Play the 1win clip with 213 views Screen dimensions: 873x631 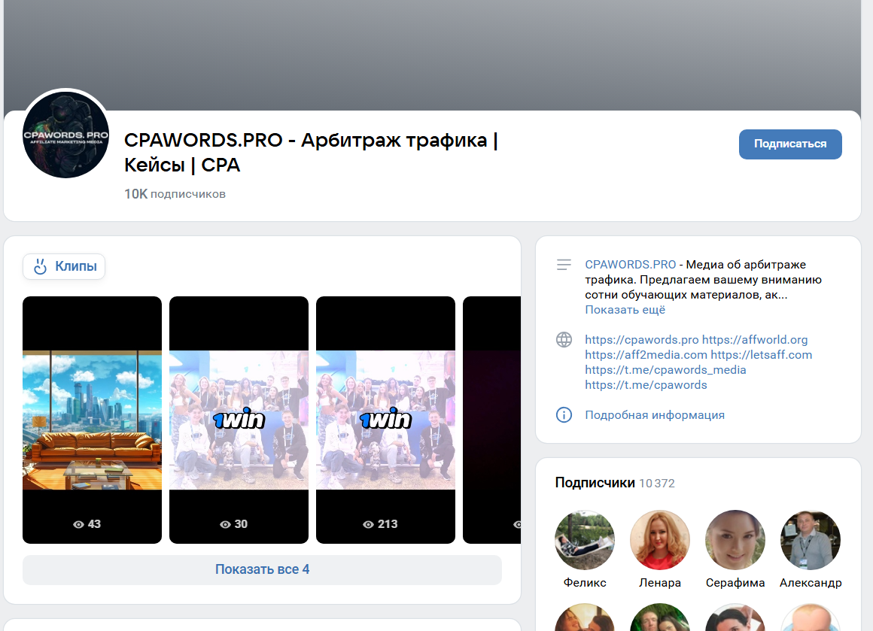[385, 420]
